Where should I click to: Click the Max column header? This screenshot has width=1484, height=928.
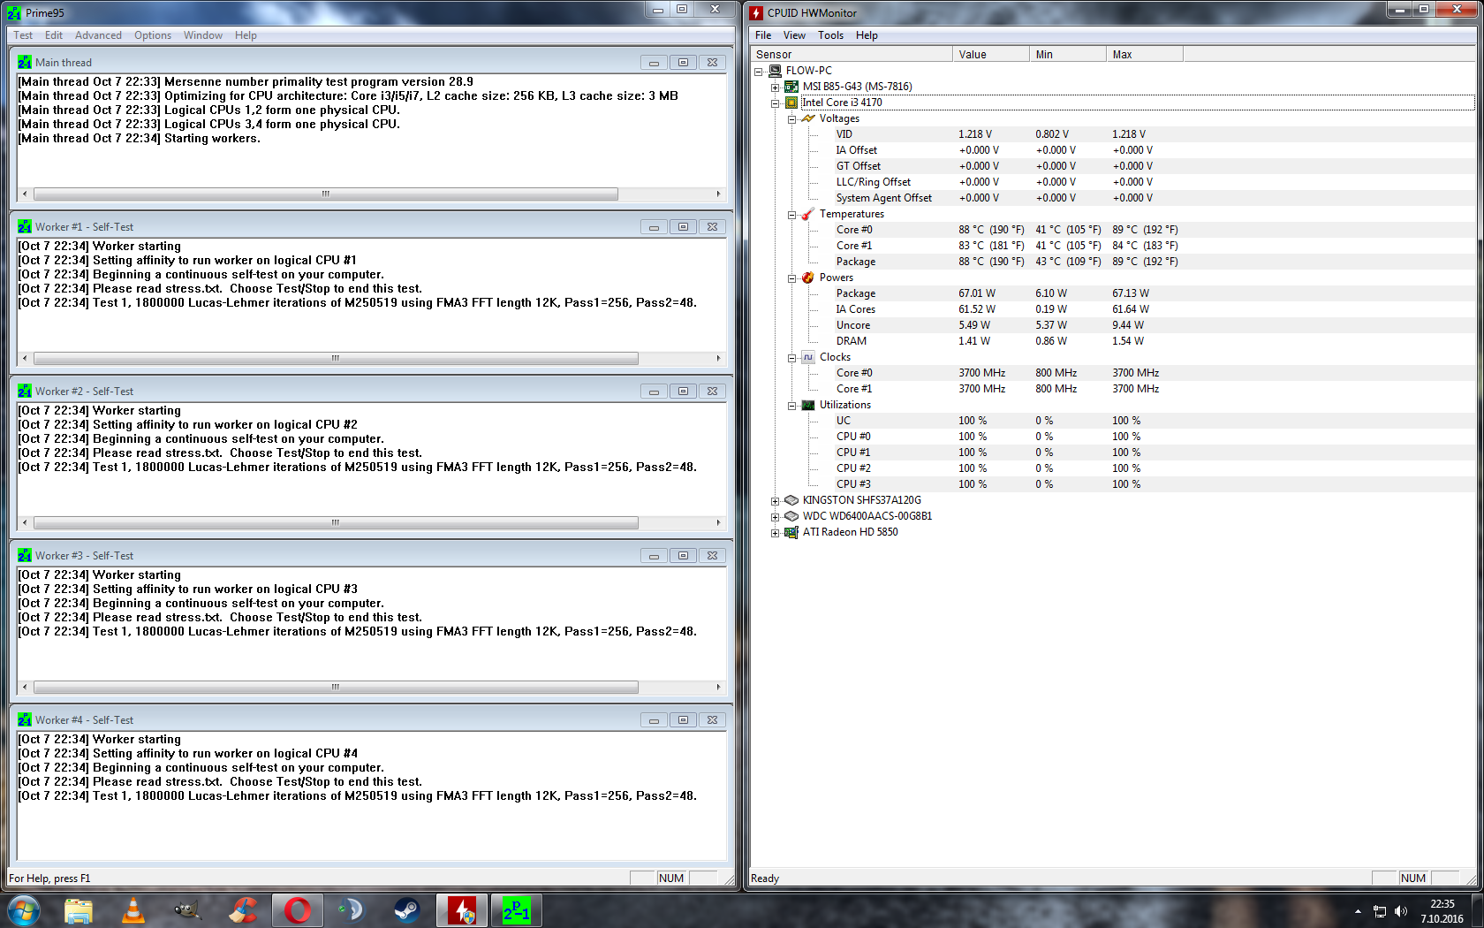tap(1145, 55)
